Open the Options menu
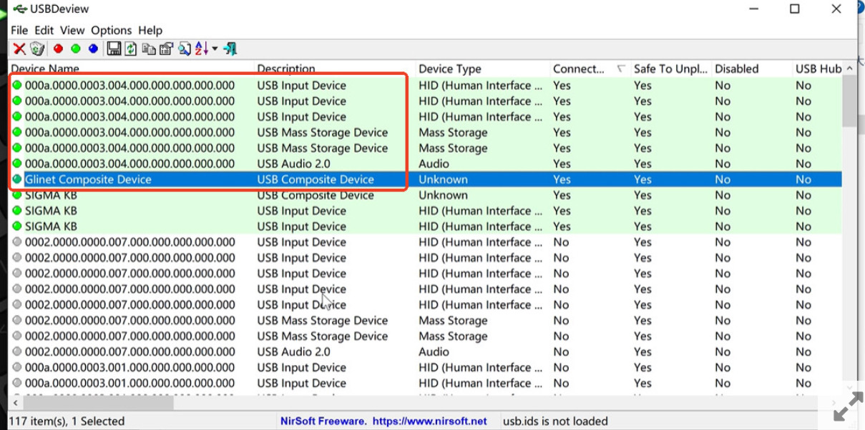Screen dimensions: 865x430 pos(111,30)
